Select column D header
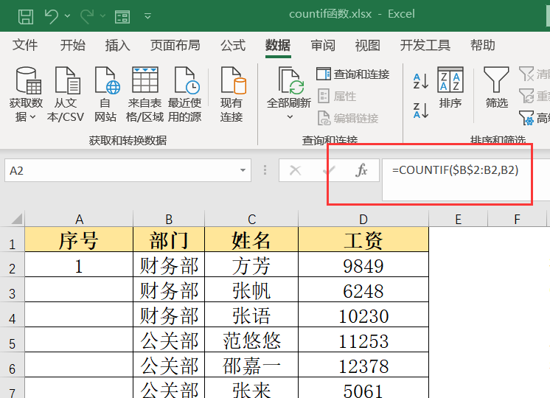550x398 pixels. pyautogui.click(x=363, y=219)
